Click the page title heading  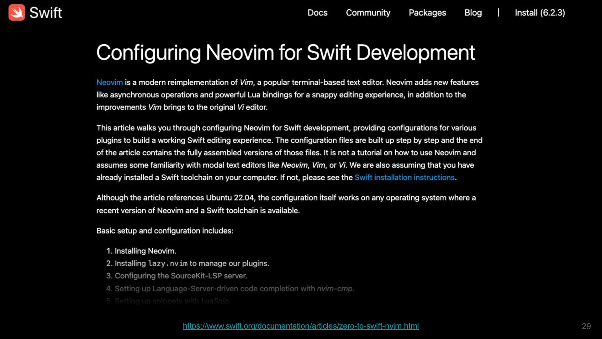coord(286,52)
